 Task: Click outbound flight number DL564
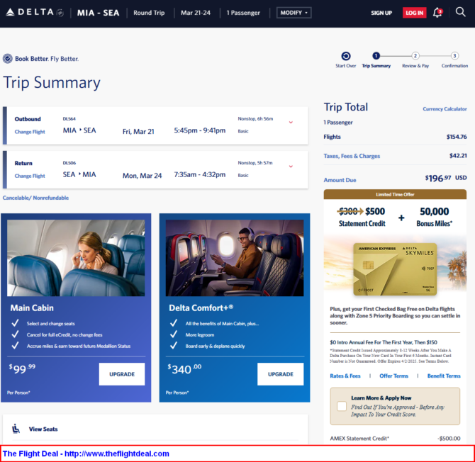point(69,118)
